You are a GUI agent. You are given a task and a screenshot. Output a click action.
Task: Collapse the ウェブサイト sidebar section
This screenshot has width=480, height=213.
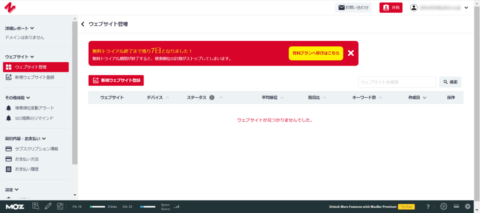click(x=20, y=57)
